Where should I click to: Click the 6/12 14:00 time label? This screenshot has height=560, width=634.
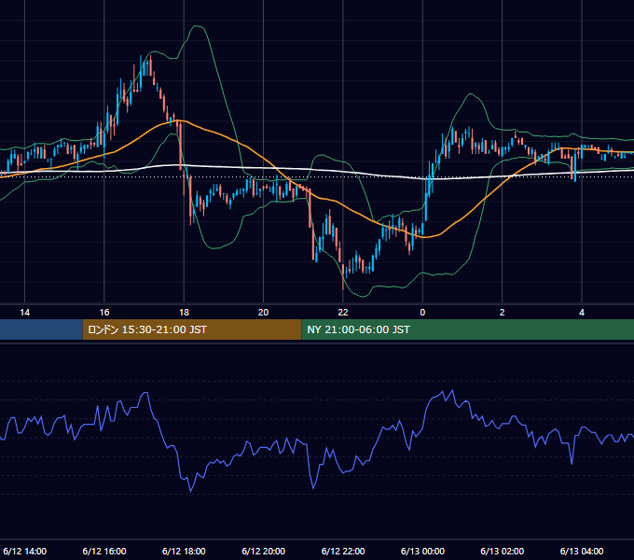tap(24, 551)
